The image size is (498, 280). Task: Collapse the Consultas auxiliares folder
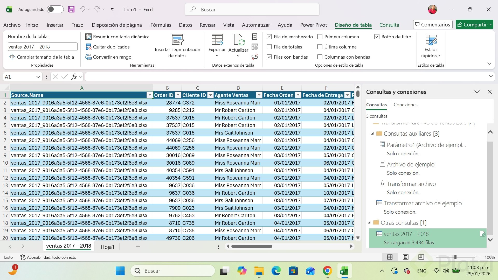point(372,134)
